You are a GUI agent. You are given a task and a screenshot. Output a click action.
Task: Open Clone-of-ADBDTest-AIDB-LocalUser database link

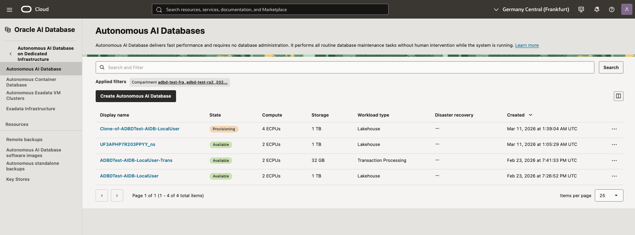(x=140, y=129)
